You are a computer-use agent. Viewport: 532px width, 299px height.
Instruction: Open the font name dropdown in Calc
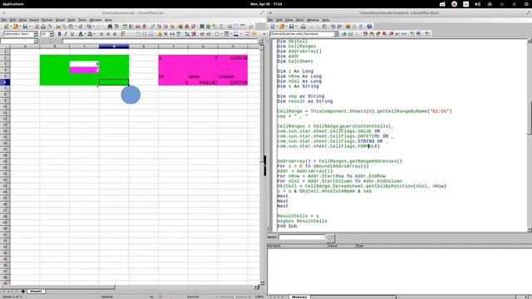(35, 34)
